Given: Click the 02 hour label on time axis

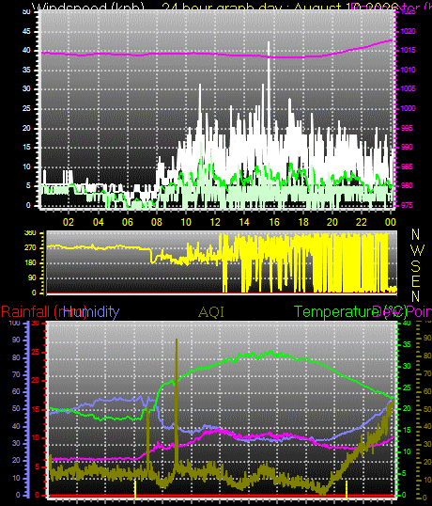Looking at the screenshot, I should [x=69, y=222].
